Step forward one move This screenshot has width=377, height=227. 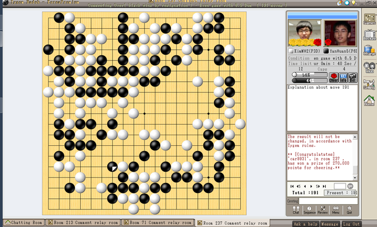[311, 186]
